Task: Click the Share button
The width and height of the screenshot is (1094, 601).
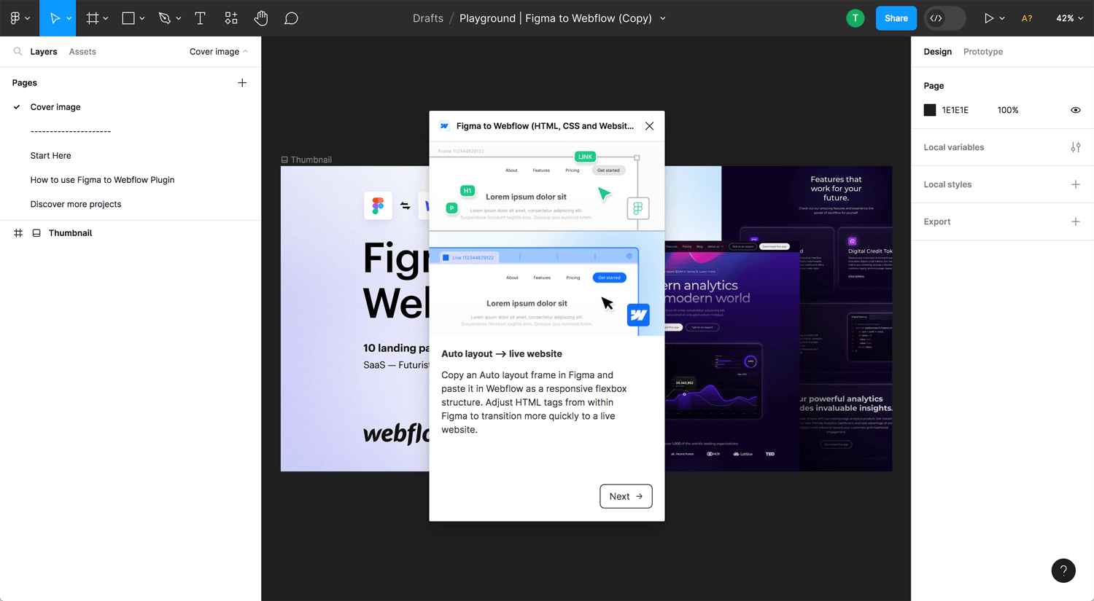Action: pyautogui.click(x=896, y=18)
